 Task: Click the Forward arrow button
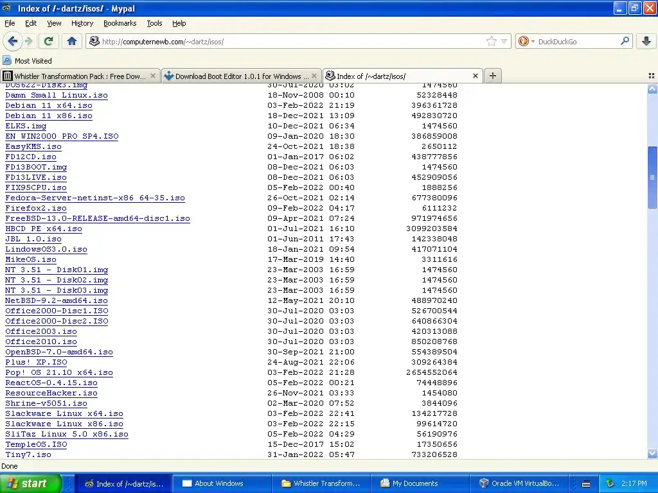28,41
